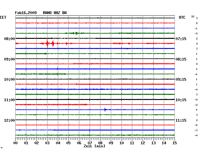The height and width of the screenshot is (151, 199).
Task: Click the "10:15" UTC time label
Action: click(x=181, y=100)
